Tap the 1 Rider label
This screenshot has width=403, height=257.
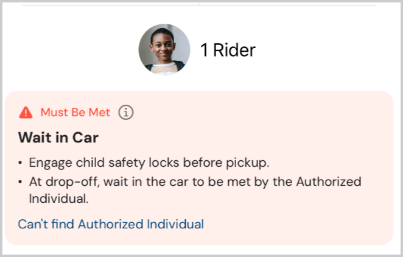228,50
